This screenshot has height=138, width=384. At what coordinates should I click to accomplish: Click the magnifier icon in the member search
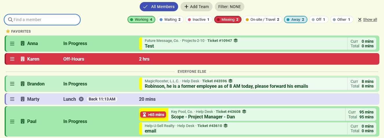coord(10,20)
